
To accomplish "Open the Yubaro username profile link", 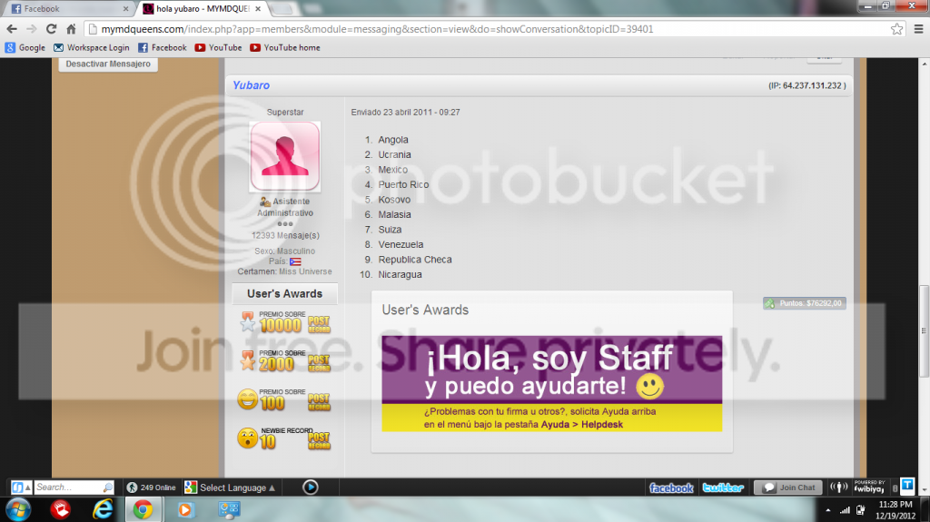I will click(251, 85).
